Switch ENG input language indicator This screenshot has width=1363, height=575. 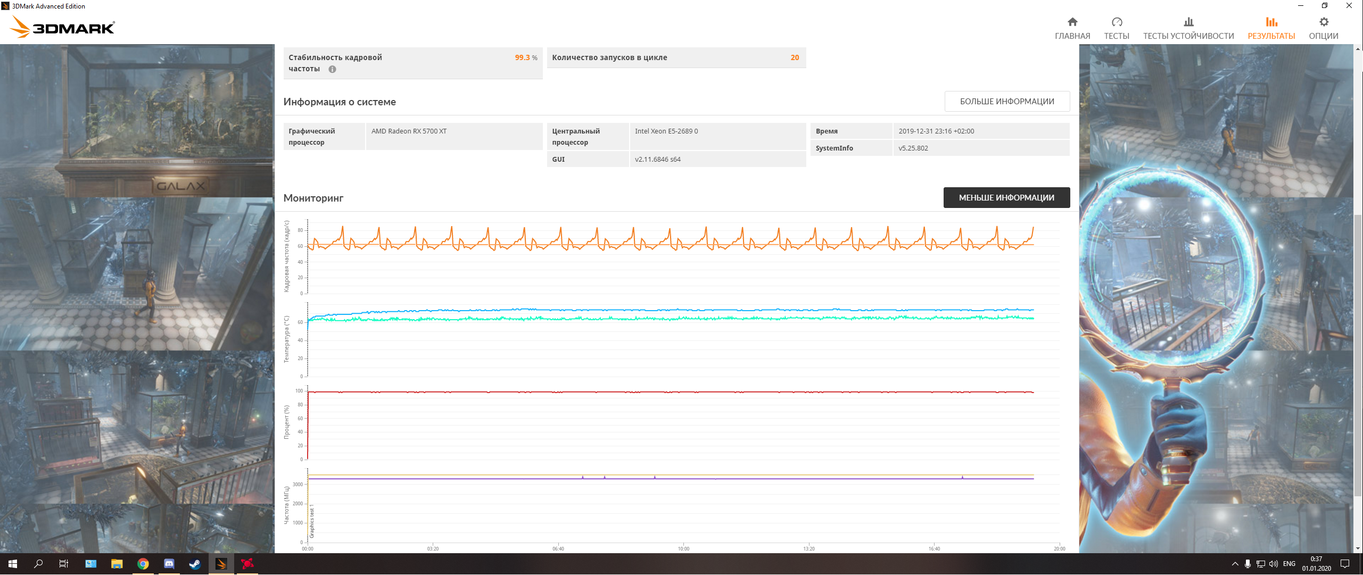(1289, 564)
